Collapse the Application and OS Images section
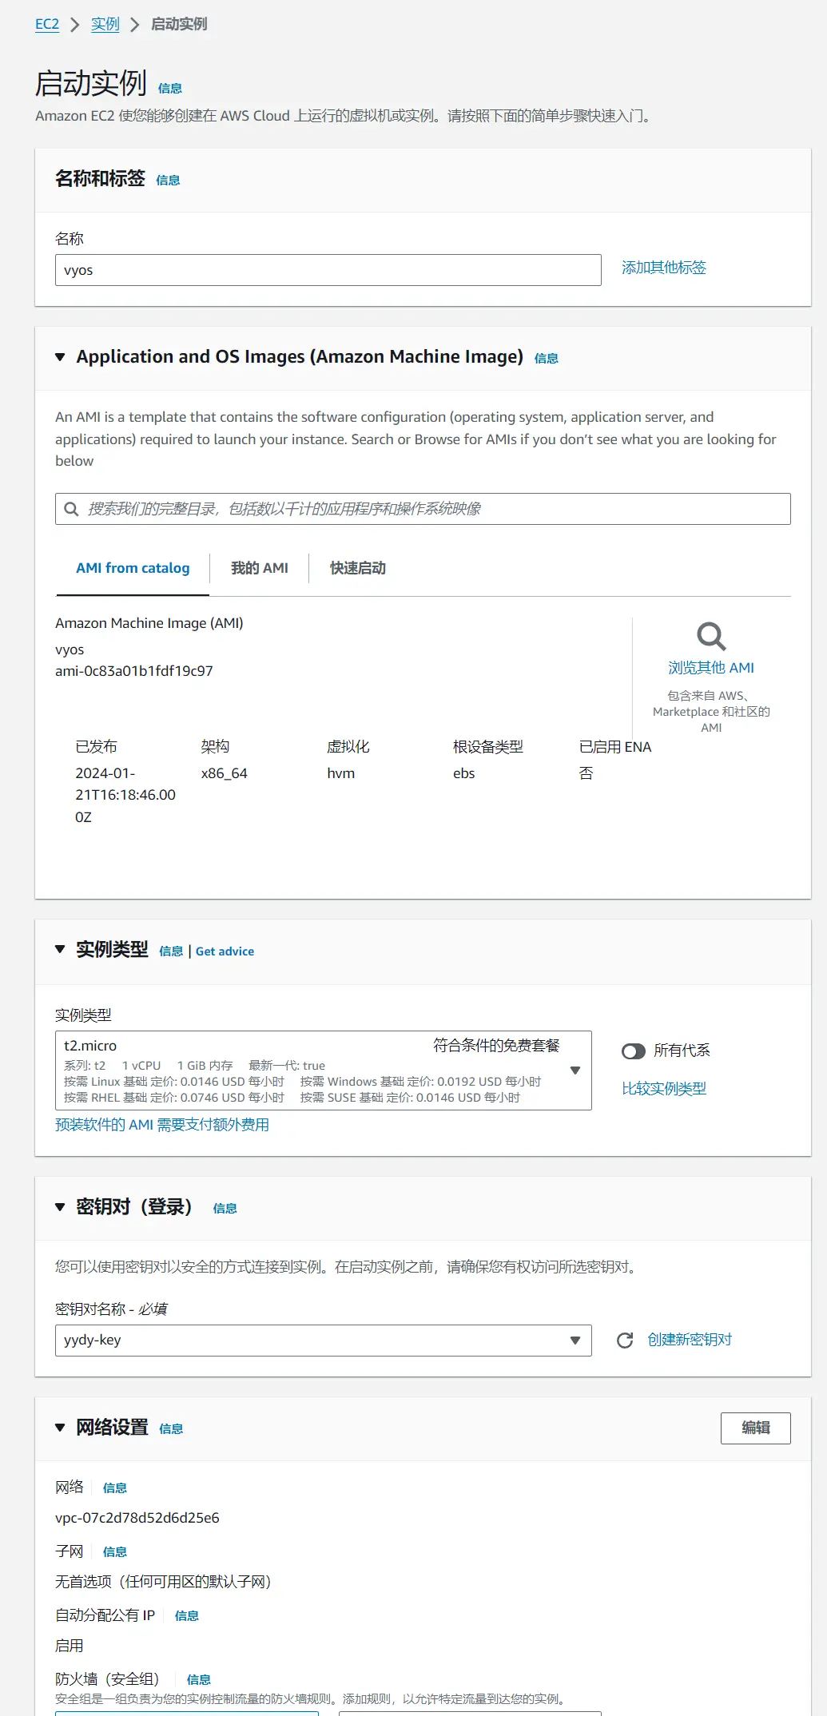The width and height of the screenshot is (827, 1716). 60,357
